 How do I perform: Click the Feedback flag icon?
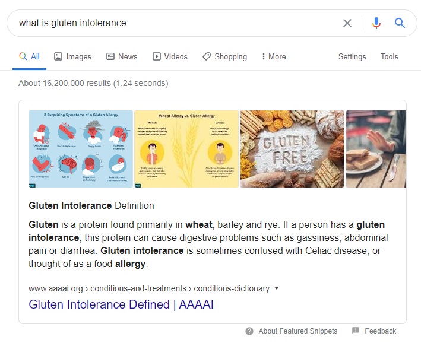[x=356, y=331]
